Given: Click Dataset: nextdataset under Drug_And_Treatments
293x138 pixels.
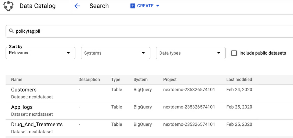Looking at the screenshot, I should 32,132.
